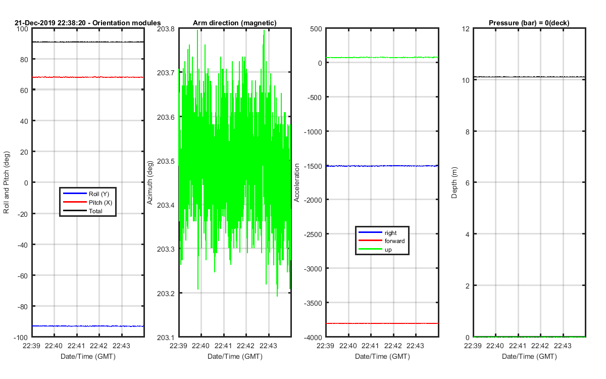
Task: Click the 100 tick on roll/pitch axis
Action: [x=22, y=29]
